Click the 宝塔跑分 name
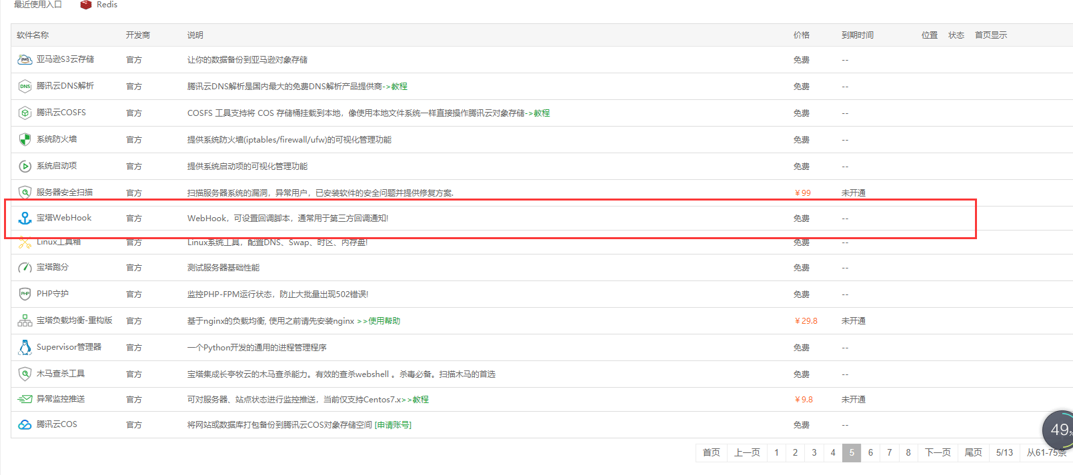1073x475 pixels. 53,267
